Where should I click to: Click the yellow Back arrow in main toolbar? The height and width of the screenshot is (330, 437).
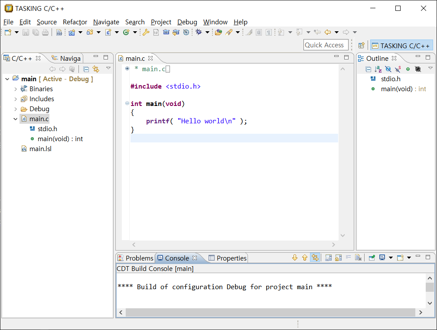(327, 32)
